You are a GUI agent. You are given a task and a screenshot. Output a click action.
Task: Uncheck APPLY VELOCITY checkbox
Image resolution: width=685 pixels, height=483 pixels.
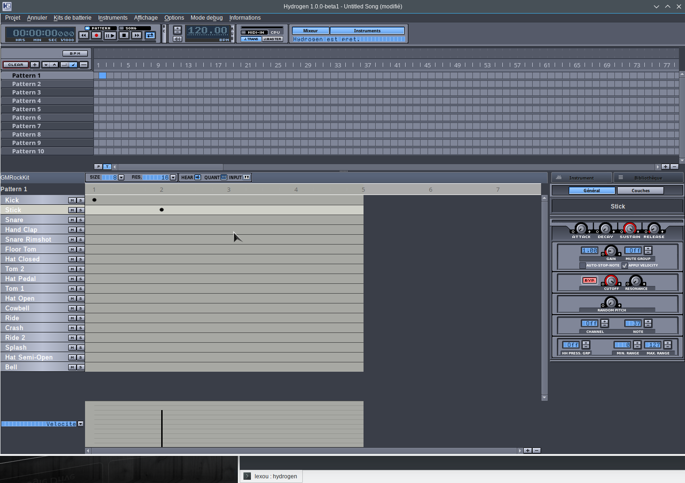(625, 266)
